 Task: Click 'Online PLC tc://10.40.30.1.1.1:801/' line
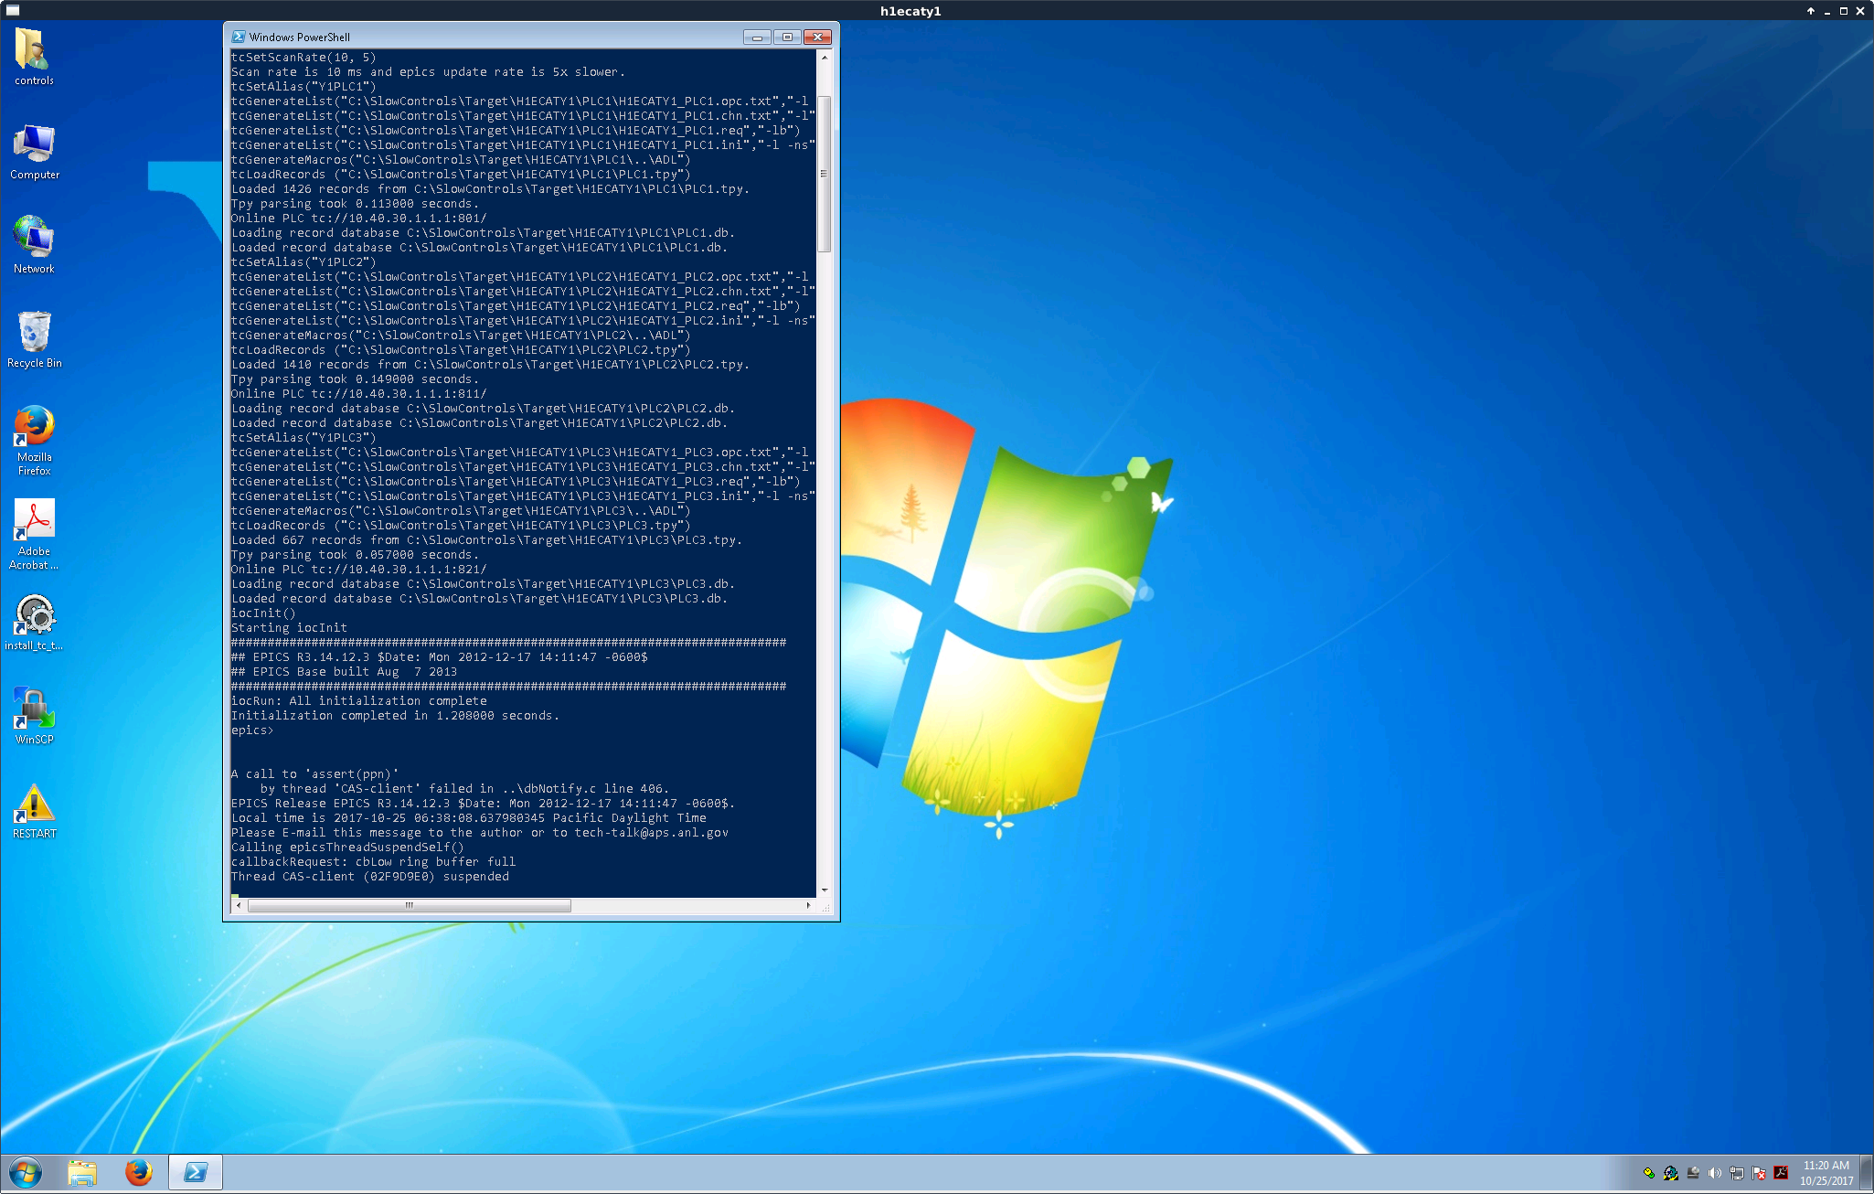(359, 219)
